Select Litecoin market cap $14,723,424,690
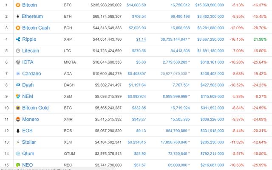The height and width of the screenshot is (170, 272). 107,51
